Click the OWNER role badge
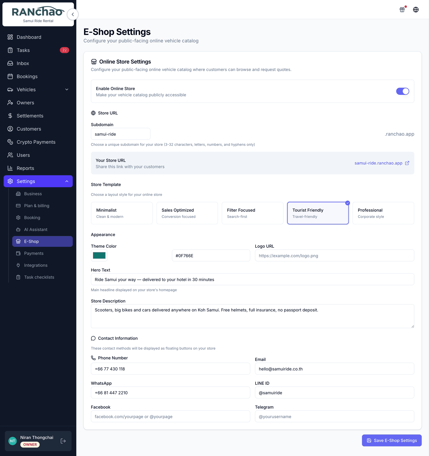The image size is (429, 456). (30, 445)
